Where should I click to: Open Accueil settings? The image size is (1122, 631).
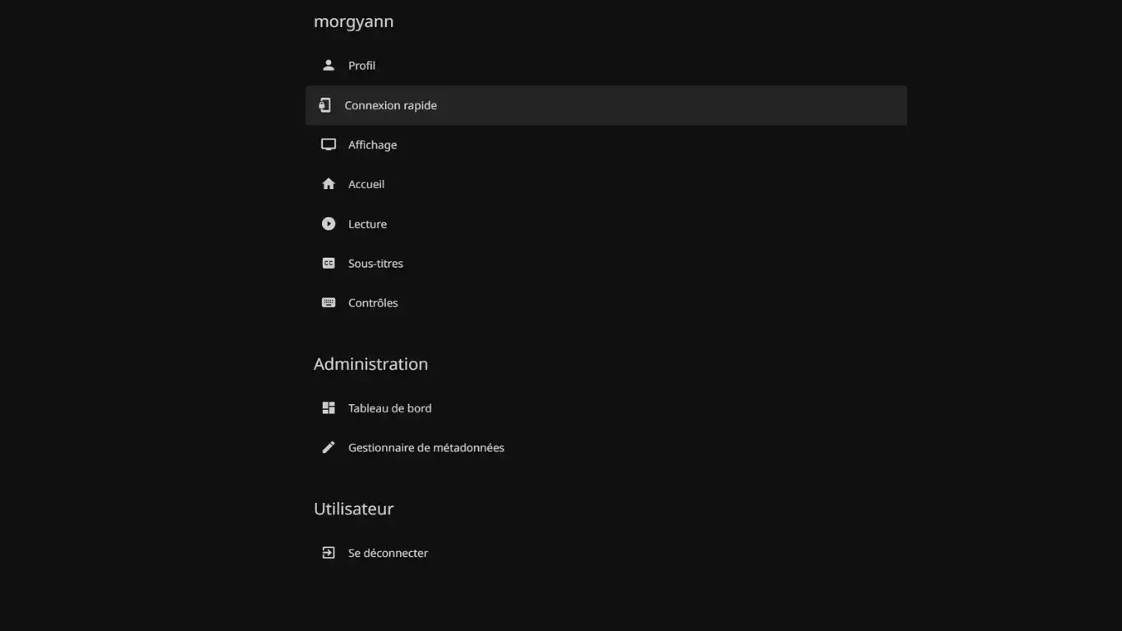(366, 184)
